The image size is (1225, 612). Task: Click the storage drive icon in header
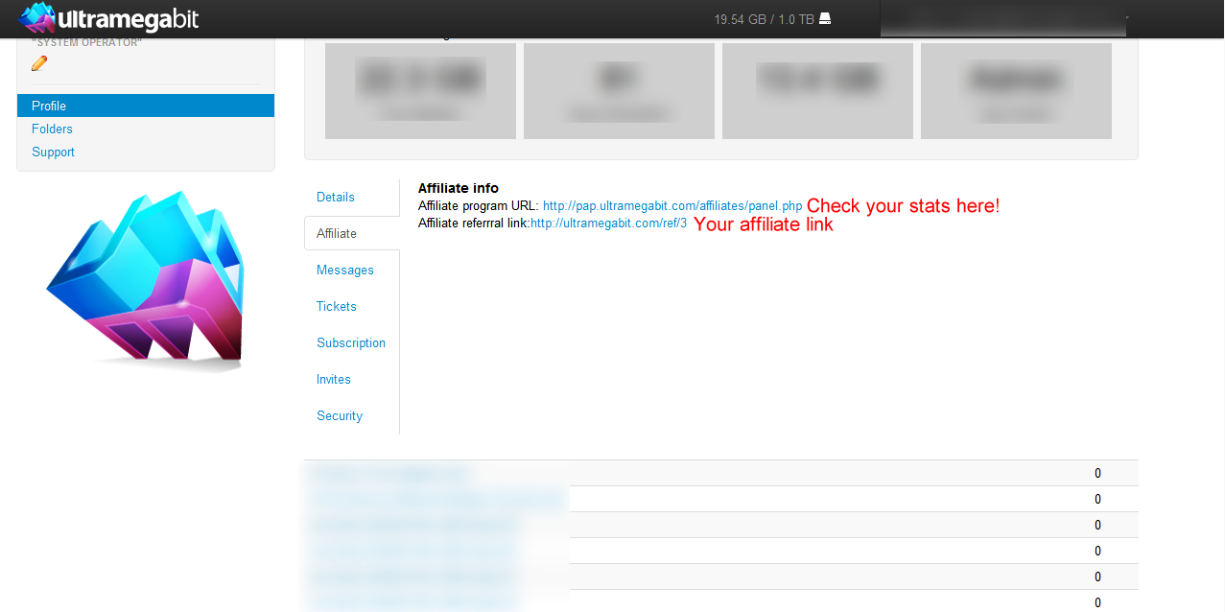[x=825, y=19]
